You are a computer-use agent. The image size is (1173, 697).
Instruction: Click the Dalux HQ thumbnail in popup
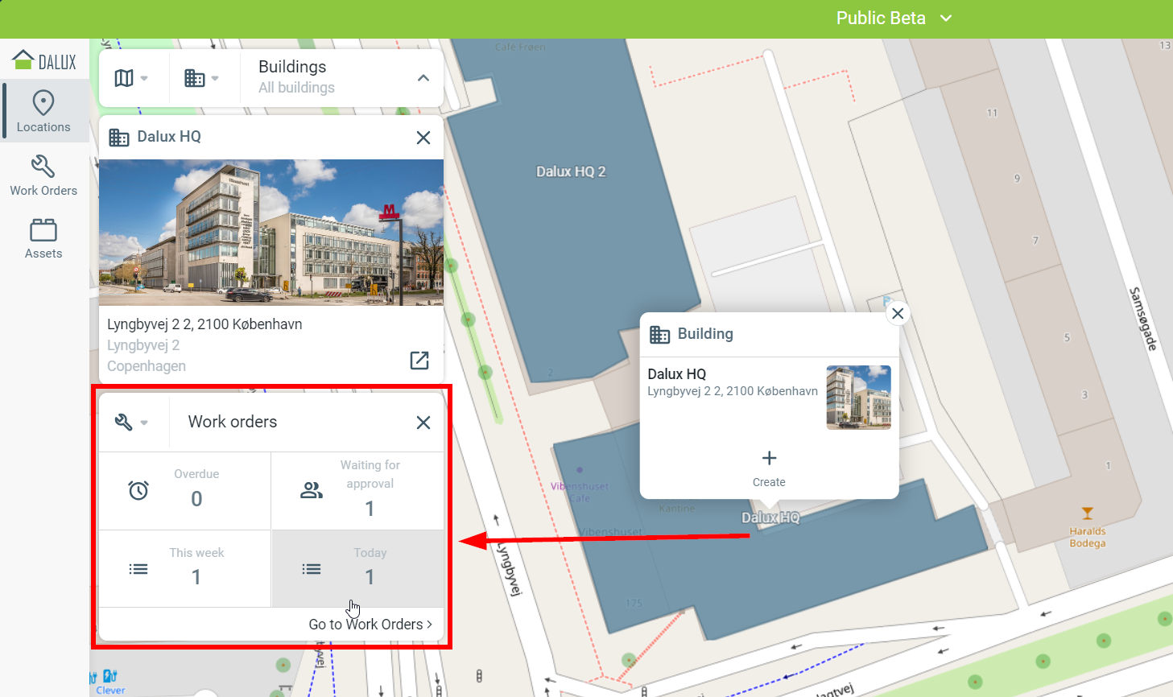coord(858,397)
